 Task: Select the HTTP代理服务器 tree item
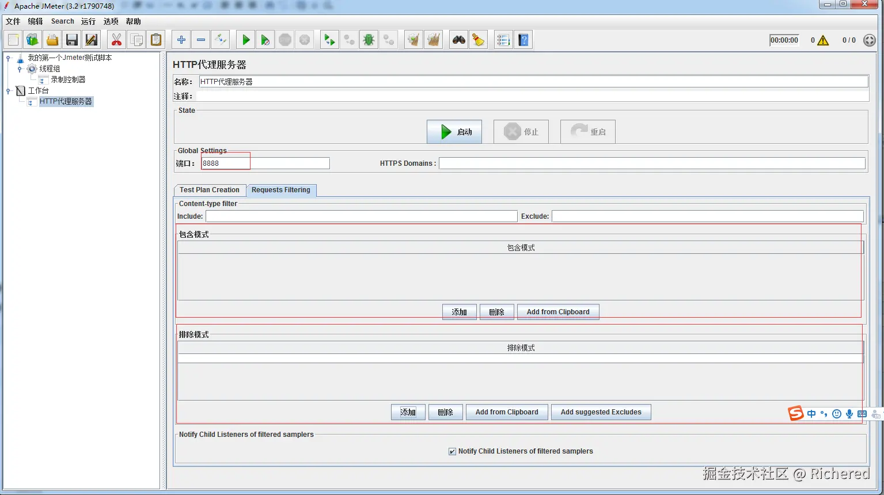(x=66, y=101)
